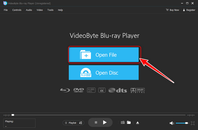Click the playback progress bar
Screen dimensions: 198x130
click(98, 115)
